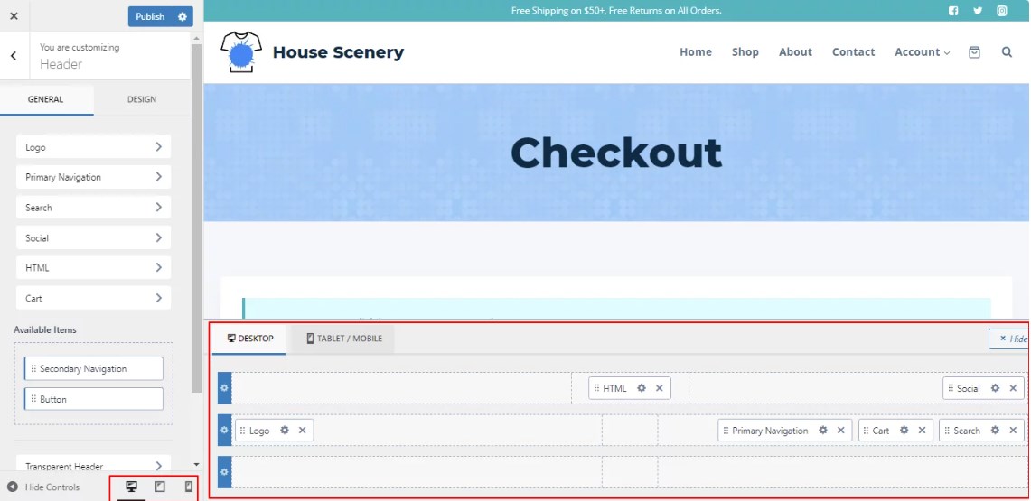Go to the Contact menu item
Viewport: 1031px width, 501px height.
(x=854, y=51)
